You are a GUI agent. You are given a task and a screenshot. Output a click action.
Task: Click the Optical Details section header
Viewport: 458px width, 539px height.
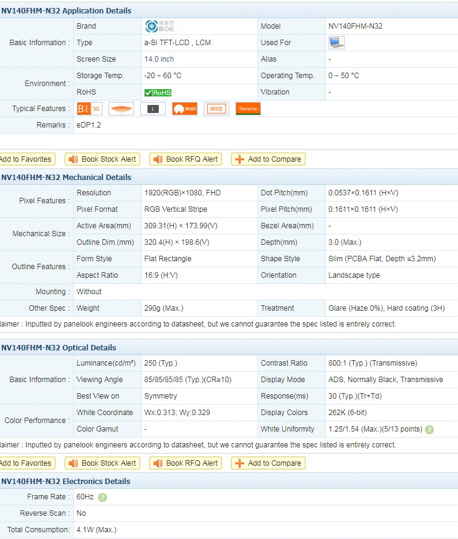point(229,347)
